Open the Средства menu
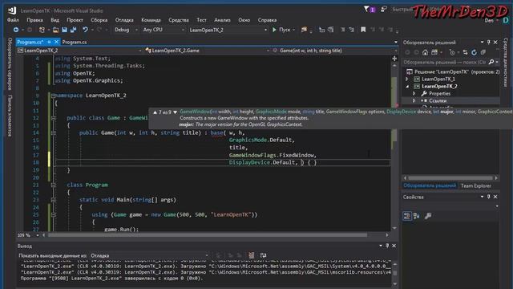Image resolution: width=513 pixels, height=289 pixels. 179,20
